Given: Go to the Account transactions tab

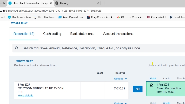Looking at the screenshot, I should click(x=118, y=34).
